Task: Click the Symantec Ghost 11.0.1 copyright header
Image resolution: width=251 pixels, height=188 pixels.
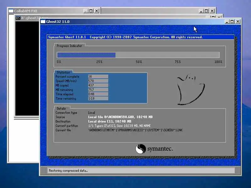Action: pos(125,37)
